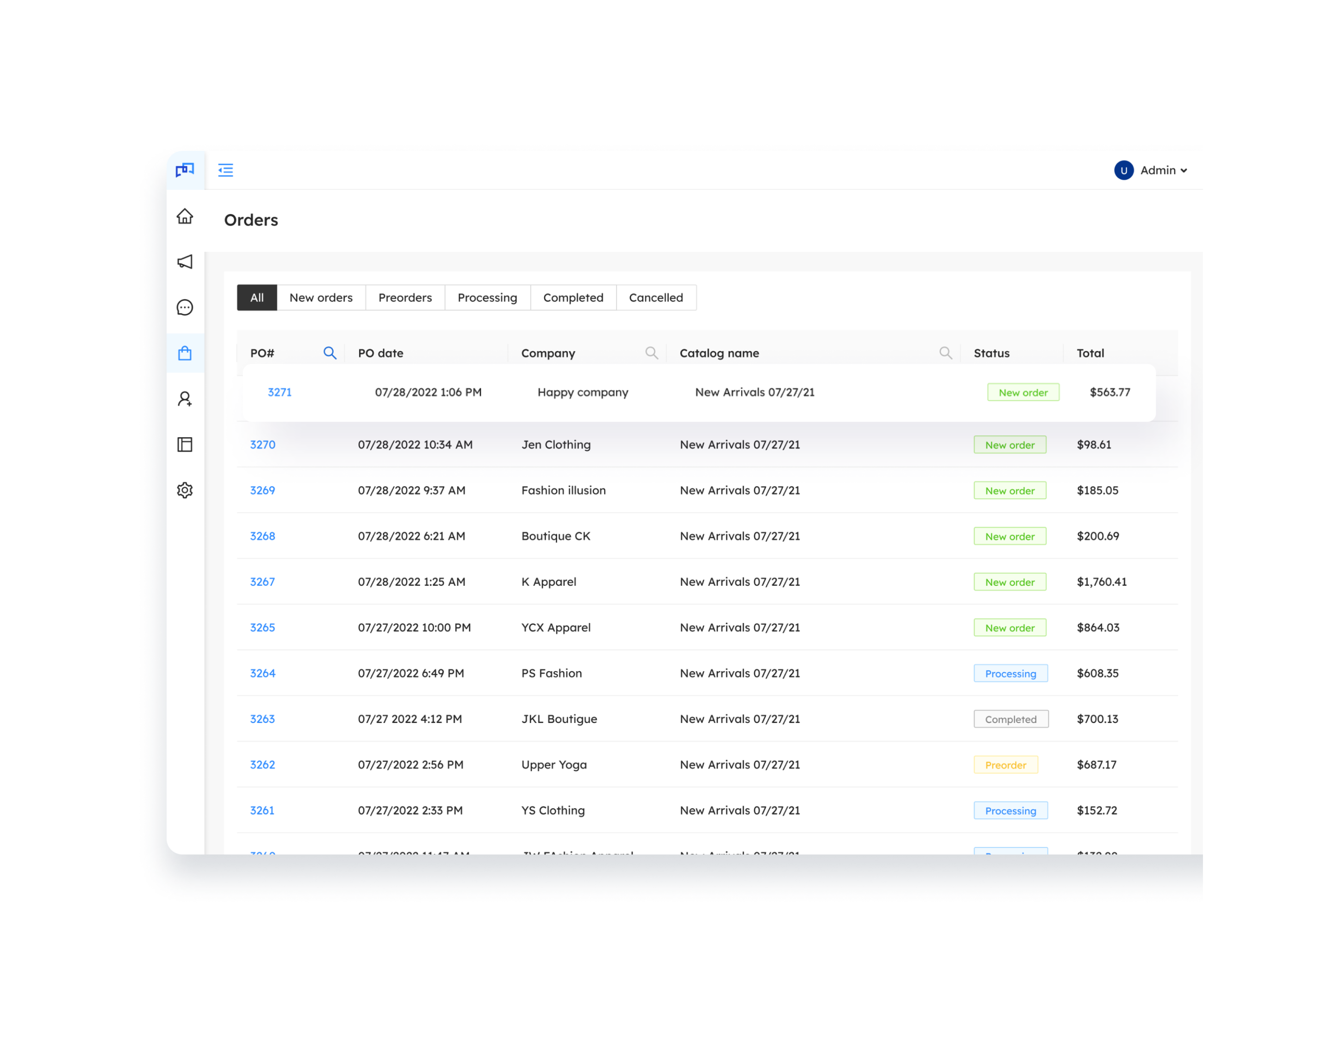Click the $563.77 total
The height and width of the screenshot is (1047, 1338).
1109,392
